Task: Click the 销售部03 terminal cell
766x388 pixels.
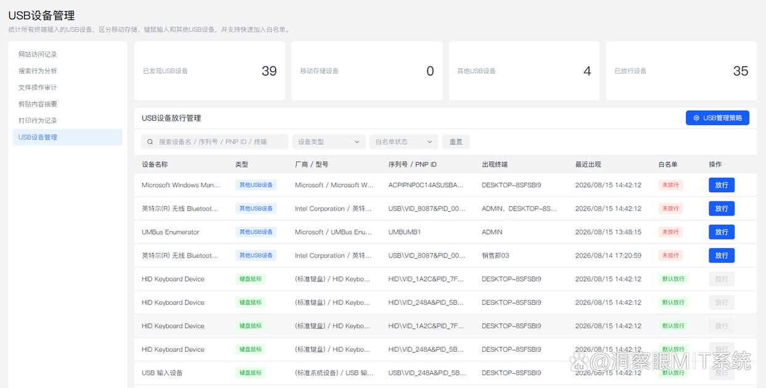Action: click(x=496, y=256)
